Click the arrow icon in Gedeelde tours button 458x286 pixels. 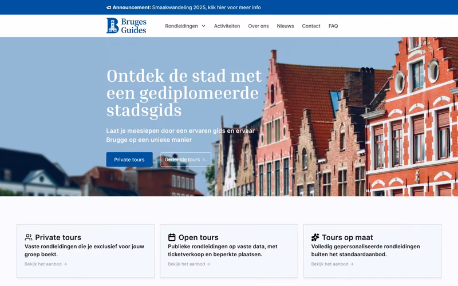[204, 160]
